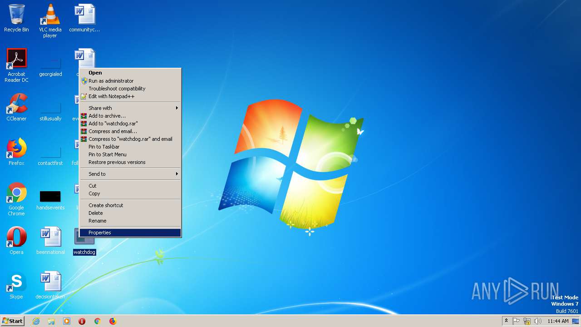Image resolution: width=581 pixels, height=327 pixels.
Task: Choose Add to "watchdog.rar" option
Action: pos(130,124)
